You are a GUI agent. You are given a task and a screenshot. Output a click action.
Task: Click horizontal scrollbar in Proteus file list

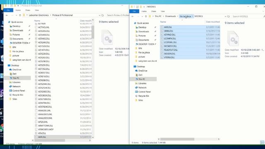click(x=50, y=140)
